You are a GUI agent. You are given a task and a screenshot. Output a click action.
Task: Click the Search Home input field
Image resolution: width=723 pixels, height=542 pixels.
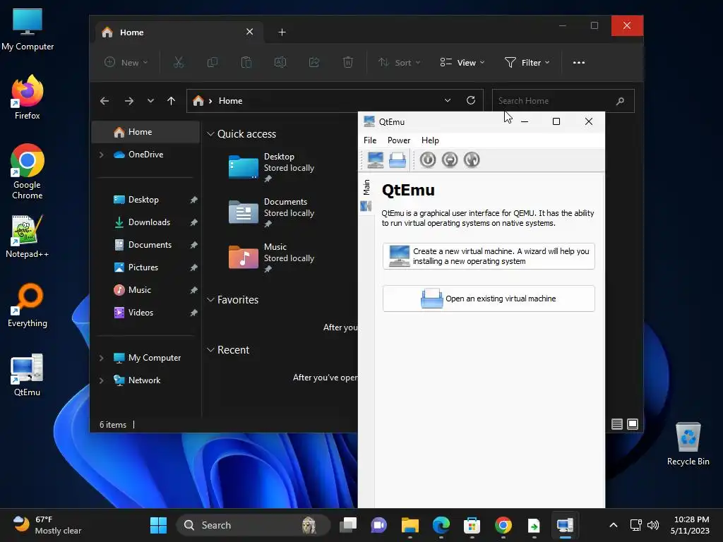(x=563, y=101)
